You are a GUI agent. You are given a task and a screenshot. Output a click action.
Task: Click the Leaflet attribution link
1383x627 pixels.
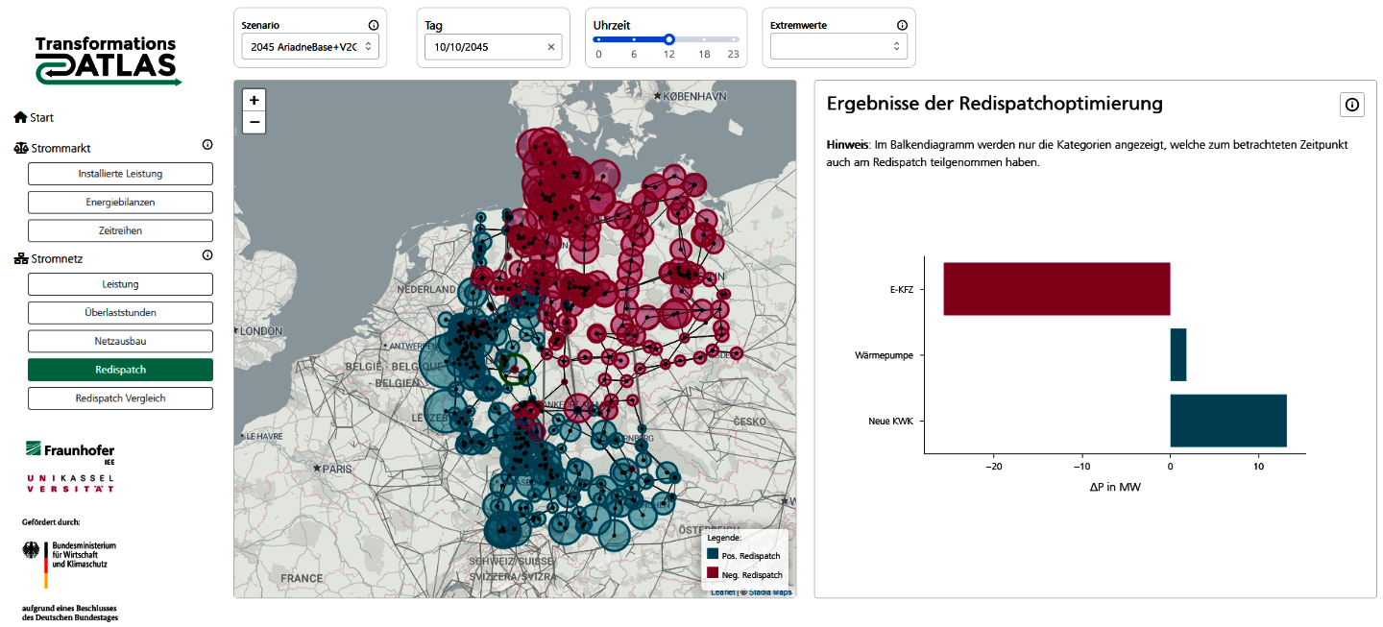pyautogui.click(x=722, y=592)
